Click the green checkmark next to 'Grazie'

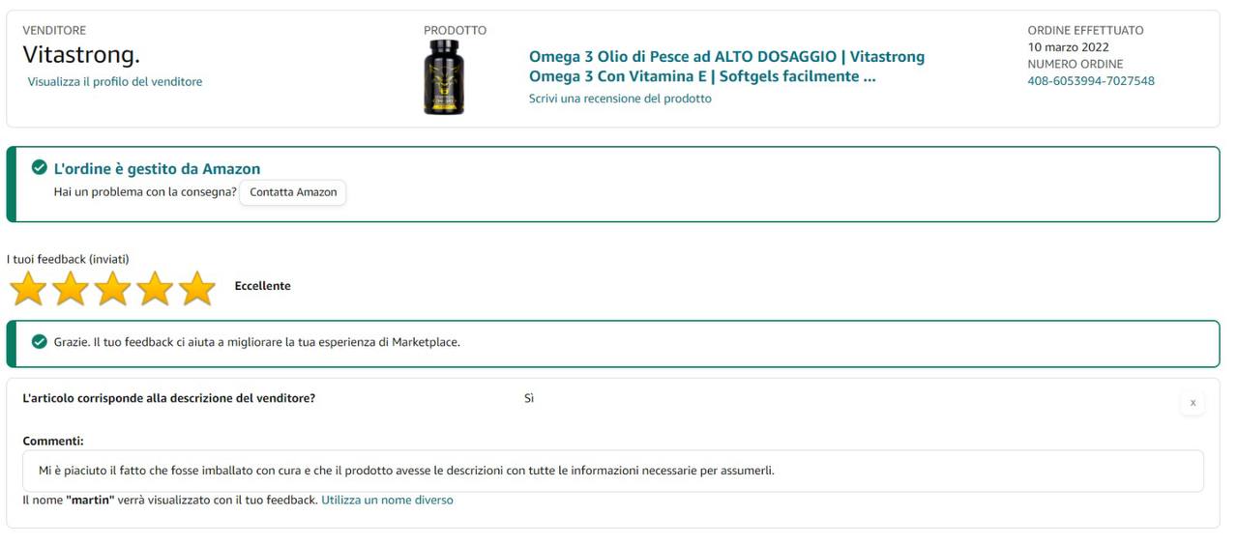point(40,342)
